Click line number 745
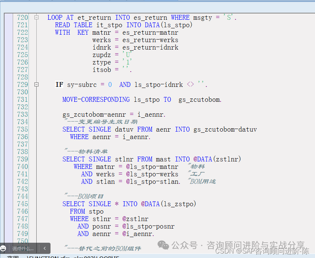The width and height of the screenshot is (315, 258). 22,204
